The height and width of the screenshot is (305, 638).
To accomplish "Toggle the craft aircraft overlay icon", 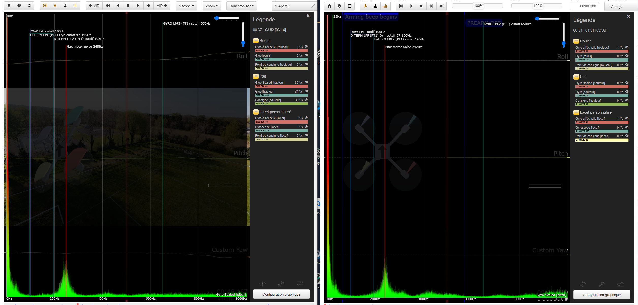I will [55, 6].
